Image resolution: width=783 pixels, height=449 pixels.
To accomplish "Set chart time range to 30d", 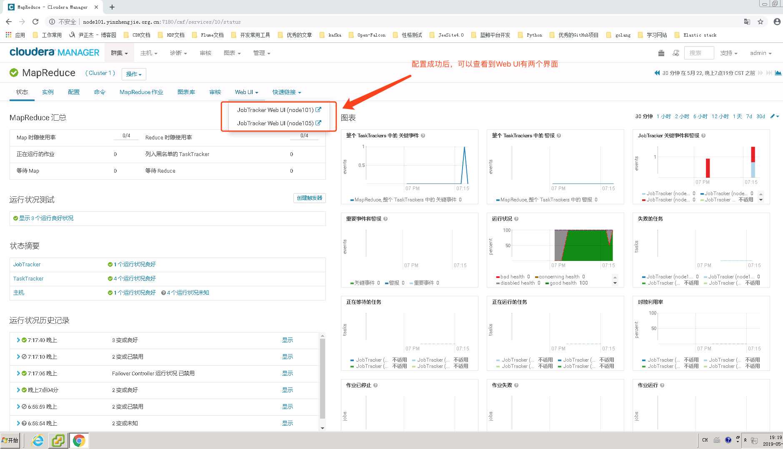I will tap(761, 117).
